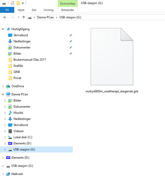Screen dimensions: 165x188
Task: Open the Quick Access Toolbar customize dropdown
Action: 23,3
